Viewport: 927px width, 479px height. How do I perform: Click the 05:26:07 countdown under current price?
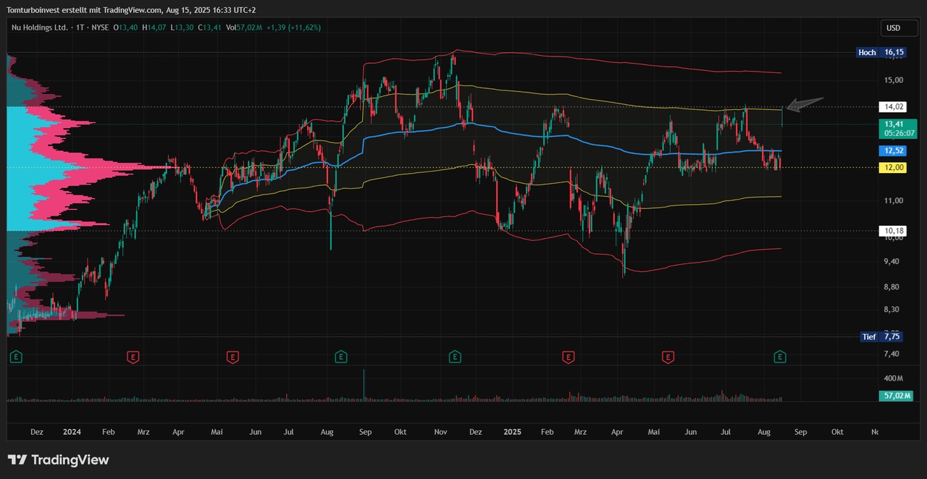point(899,134)
